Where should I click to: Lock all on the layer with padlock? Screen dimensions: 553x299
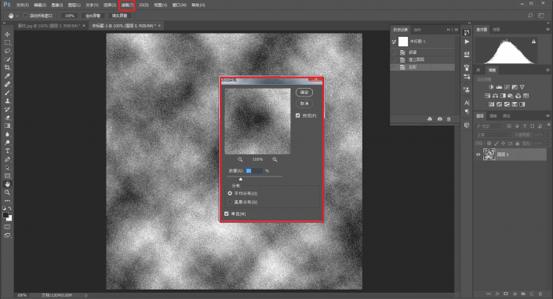coord(518,144)
